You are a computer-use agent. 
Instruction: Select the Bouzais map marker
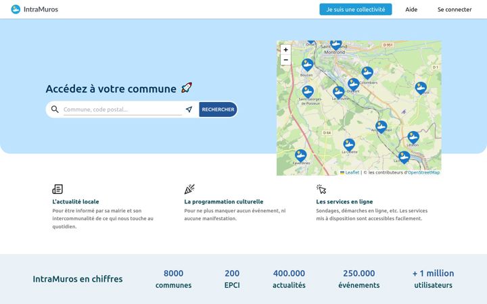pyautogui.click(x=307, y=65)
